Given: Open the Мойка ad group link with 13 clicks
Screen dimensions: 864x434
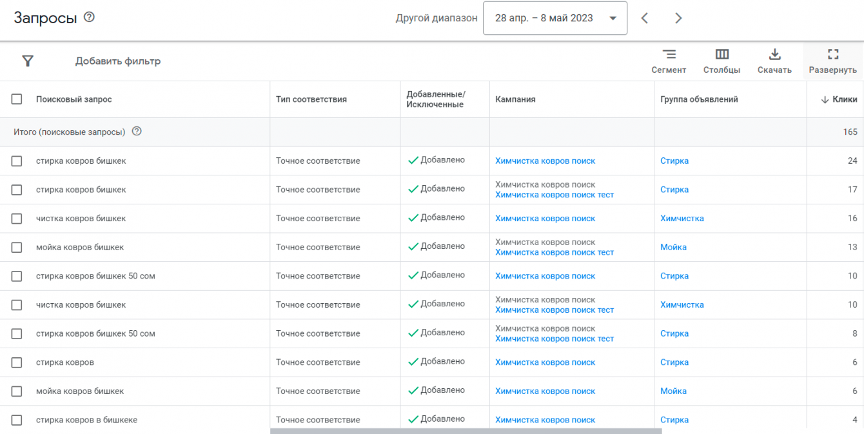Looking at the screenshot, I should click(673, 247).
